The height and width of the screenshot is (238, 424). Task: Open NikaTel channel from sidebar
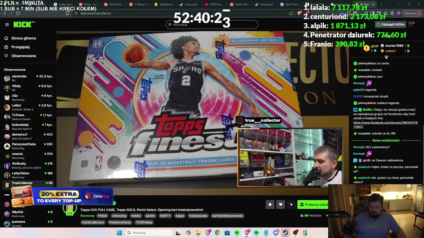28,214
